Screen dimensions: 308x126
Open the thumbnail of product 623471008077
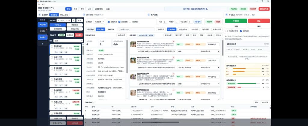(133, 77)
